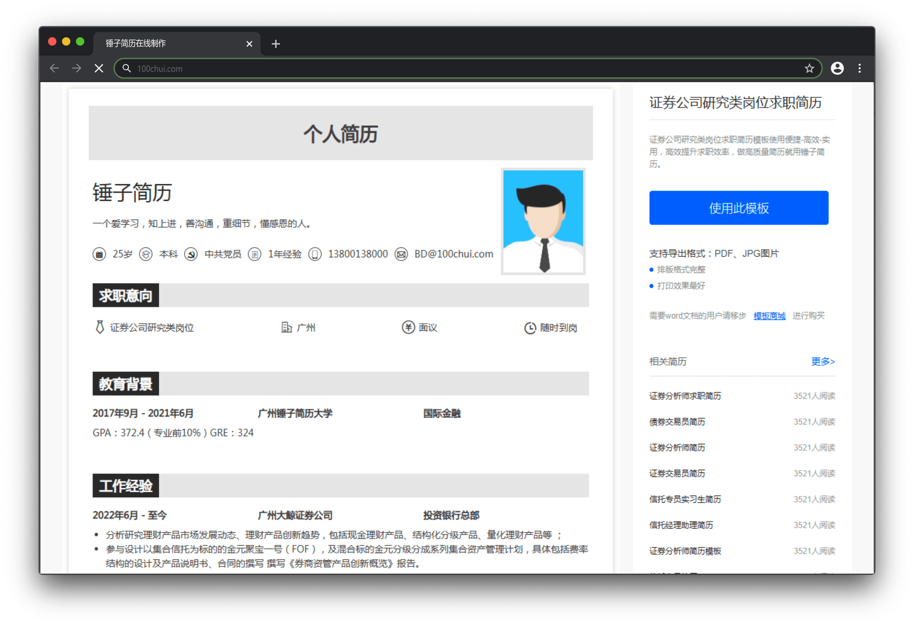Open the user profile icon

coord(837,69)
